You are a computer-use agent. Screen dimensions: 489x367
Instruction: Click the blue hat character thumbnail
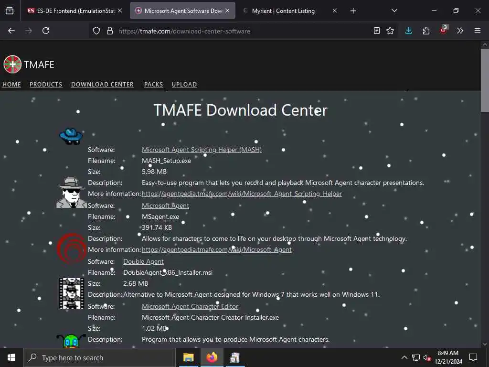[x=71, y=136]
